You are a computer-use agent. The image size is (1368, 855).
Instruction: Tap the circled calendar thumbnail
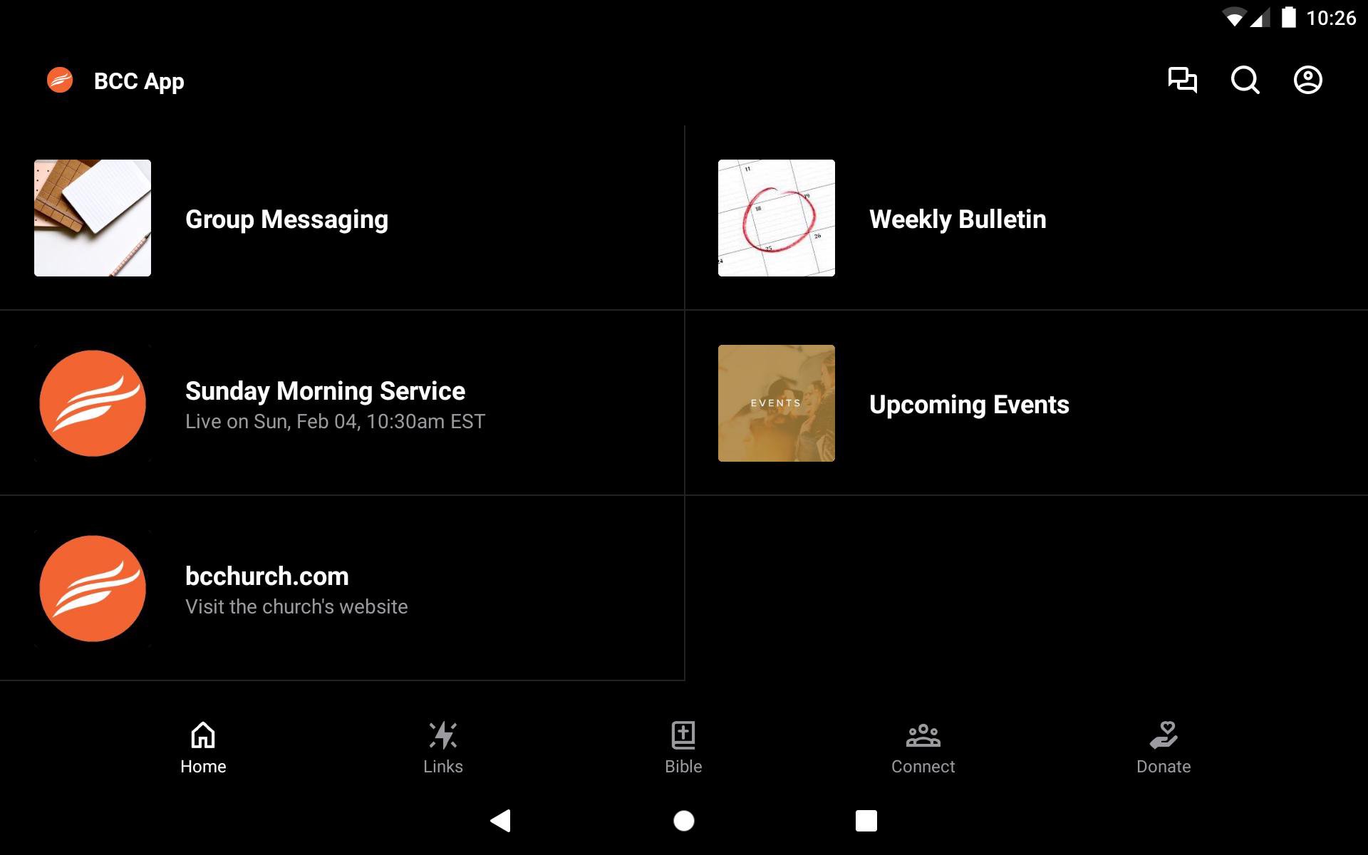(776, 218)
